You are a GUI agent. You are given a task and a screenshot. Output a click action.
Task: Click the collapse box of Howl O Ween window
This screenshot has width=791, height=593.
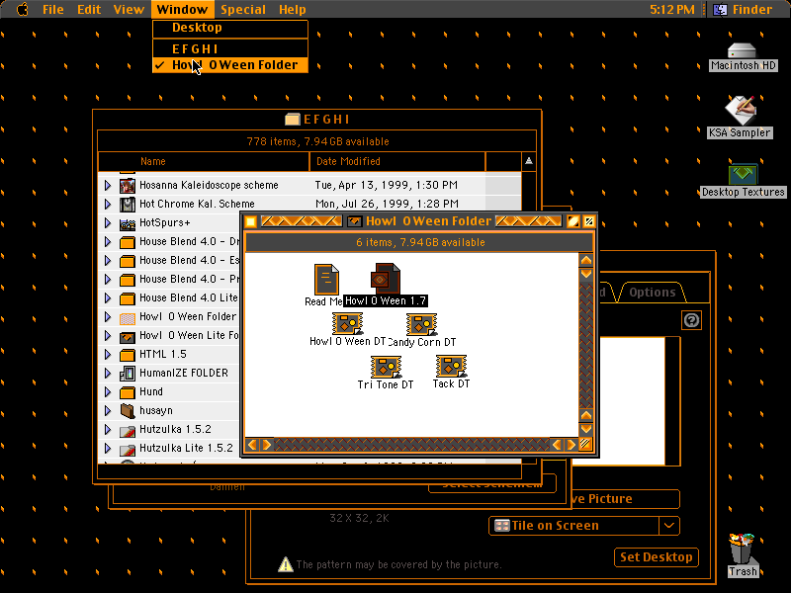point(588,221)
